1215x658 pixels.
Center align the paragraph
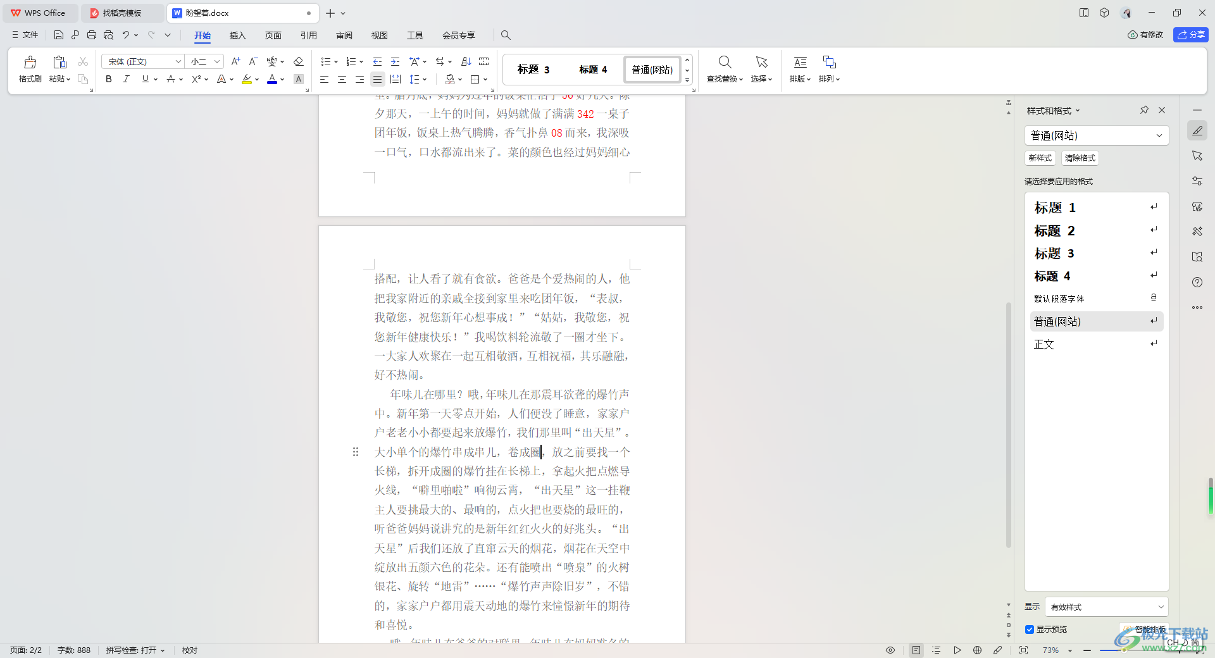(x=342, y=79)
